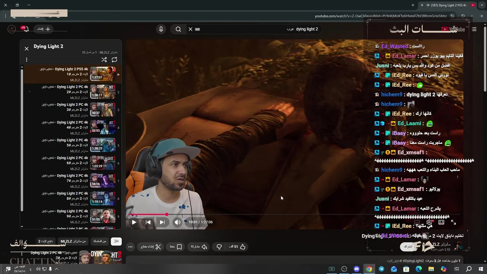Open new browser tab plus

tap(413, 5)
